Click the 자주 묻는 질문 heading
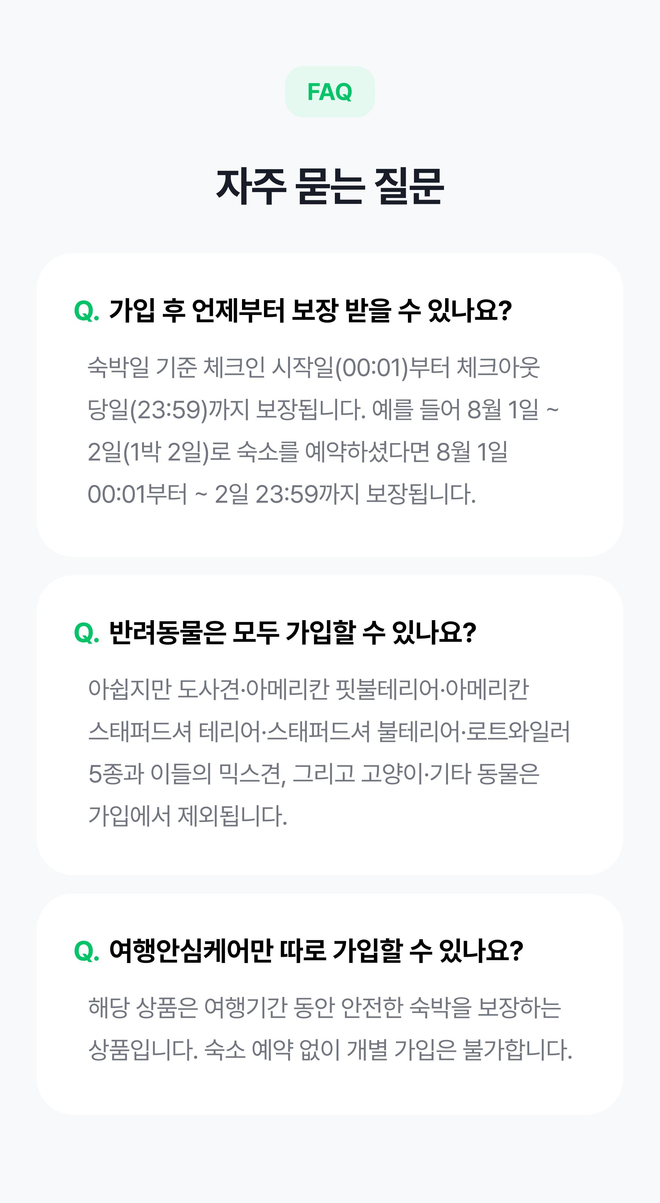This screenshot has height=1203, width=660. 329,186
